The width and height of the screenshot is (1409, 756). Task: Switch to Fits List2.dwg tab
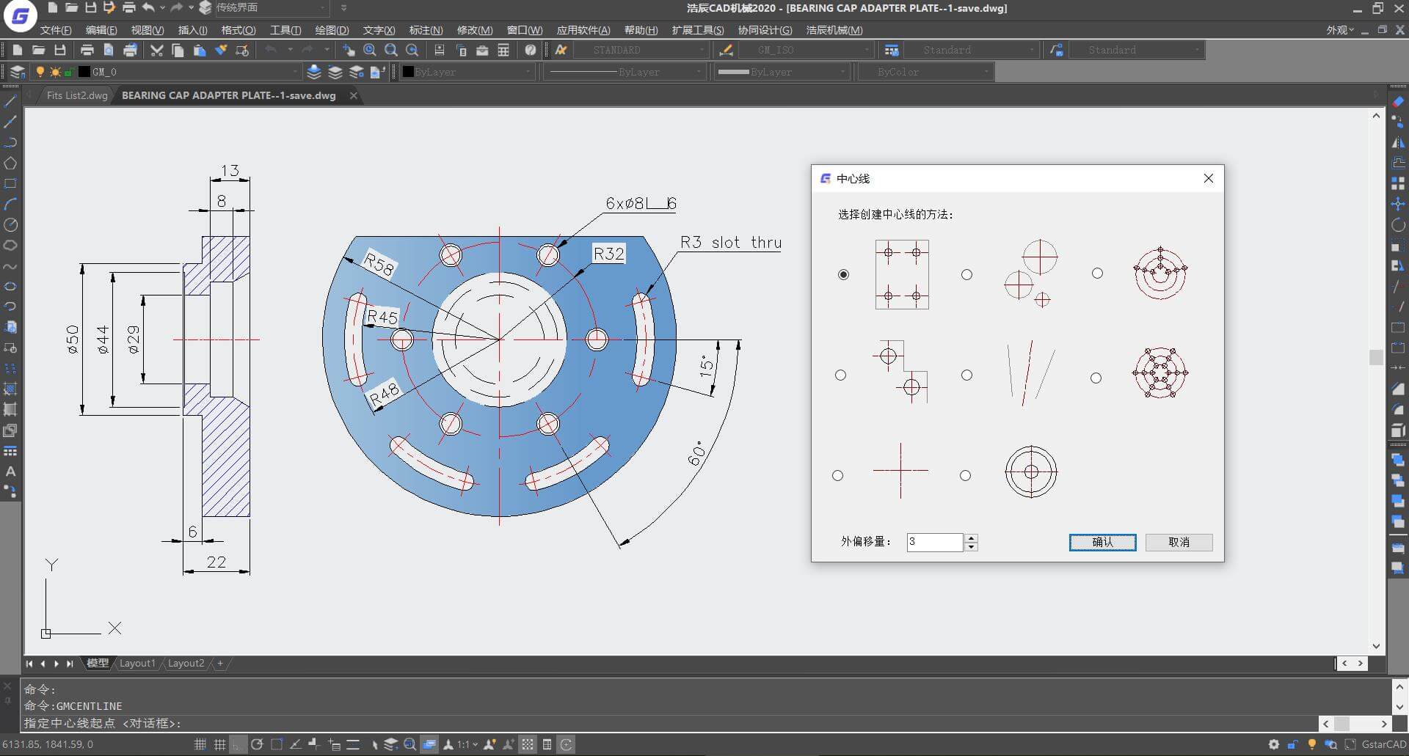(76, 95)
